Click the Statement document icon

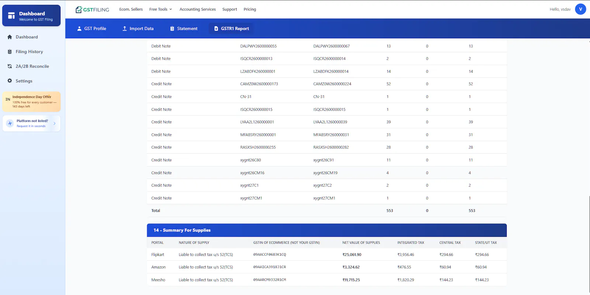click(172, 28)
